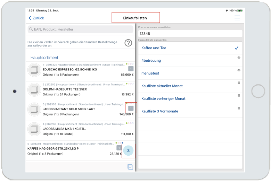Open JACOBS INSTANT GOLD product thumbnail
271x182 pixels.
coord(34,110)
